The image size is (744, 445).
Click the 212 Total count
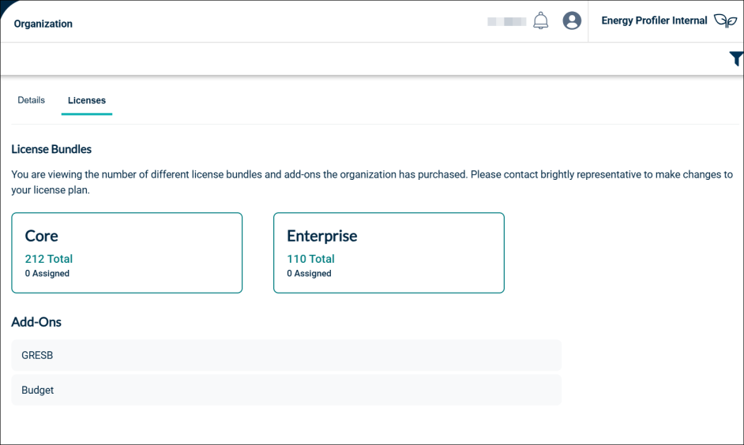pos(49,259)
